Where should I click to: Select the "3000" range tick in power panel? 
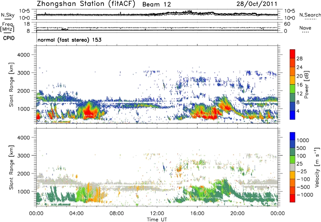pyautogui.click(x=23, y=73)
